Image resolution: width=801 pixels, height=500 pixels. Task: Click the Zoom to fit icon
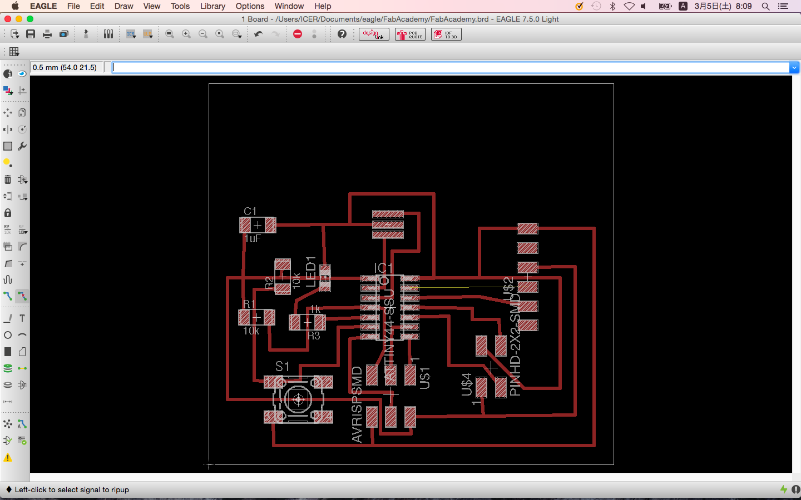coord(170,34)
